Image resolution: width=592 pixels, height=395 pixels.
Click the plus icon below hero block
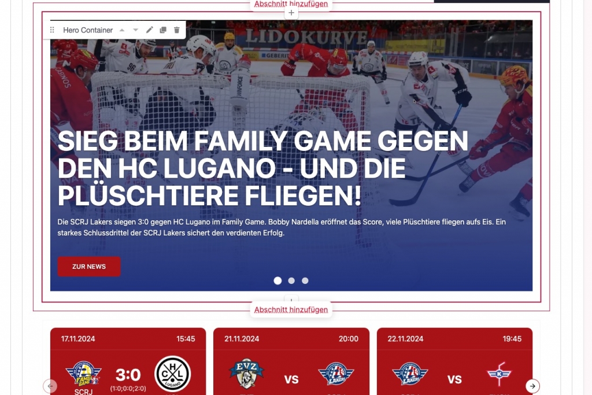[291, 300]
